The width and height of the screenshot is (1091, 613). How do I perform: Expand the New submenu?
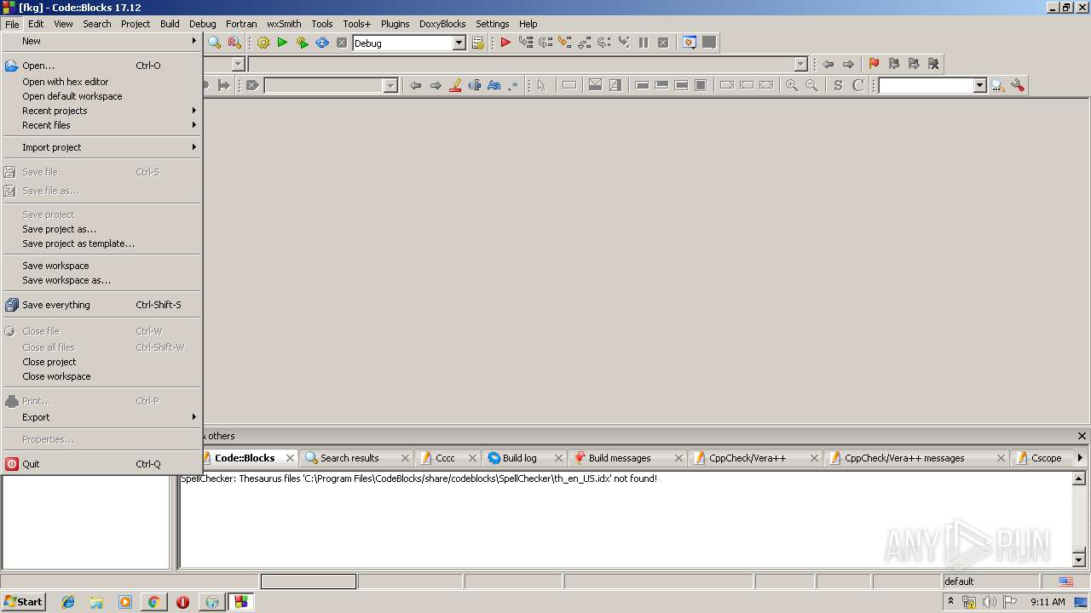(x=101, y=41)
